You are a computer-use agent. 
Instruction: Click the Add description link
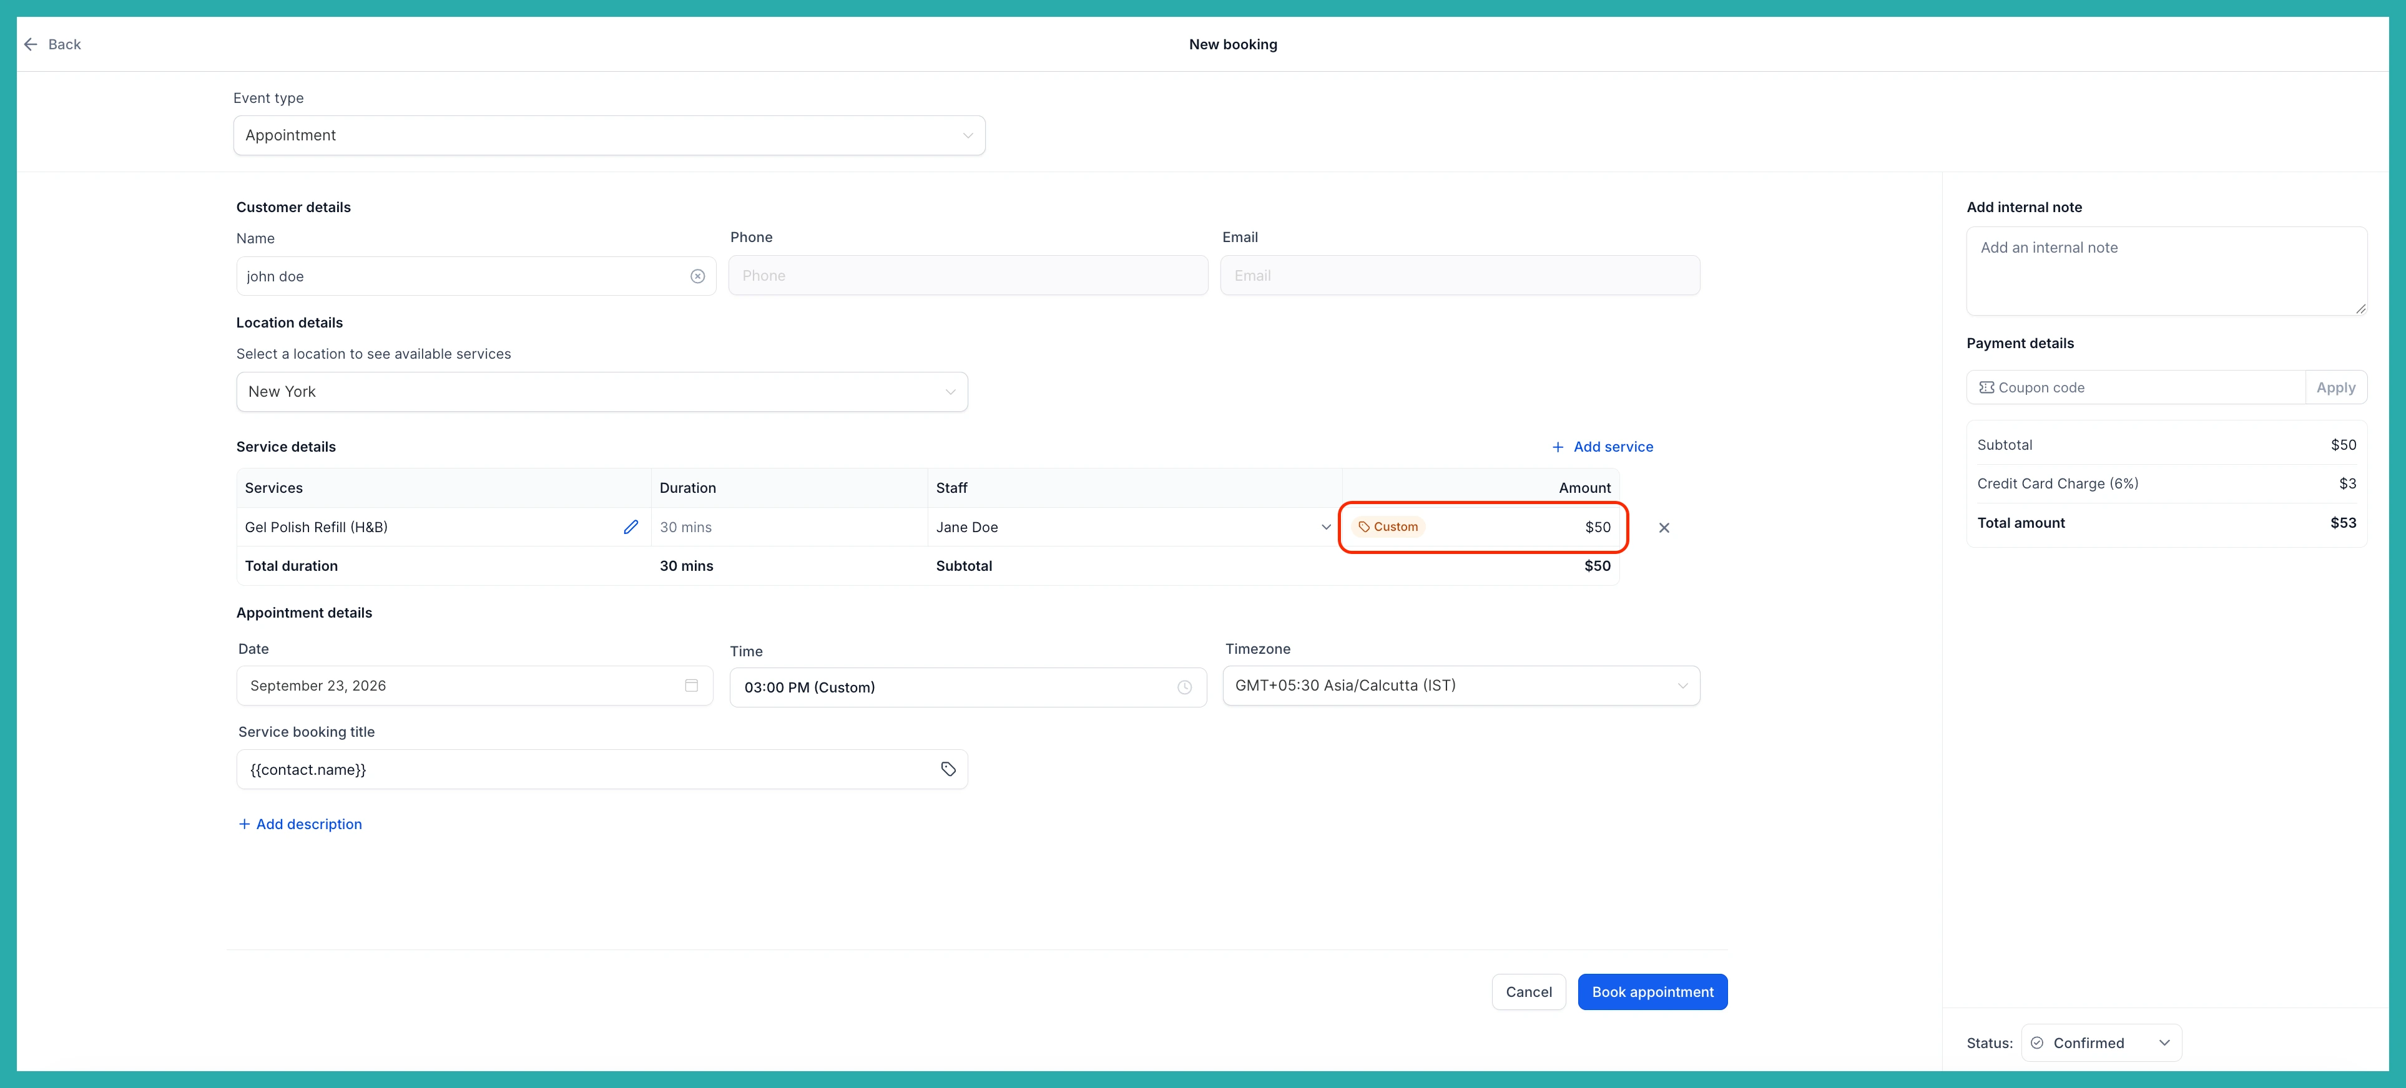point(300,824)
